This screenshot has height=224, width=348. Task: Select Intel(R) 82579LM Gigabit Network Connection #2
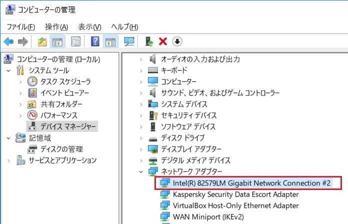pos(251,183)
